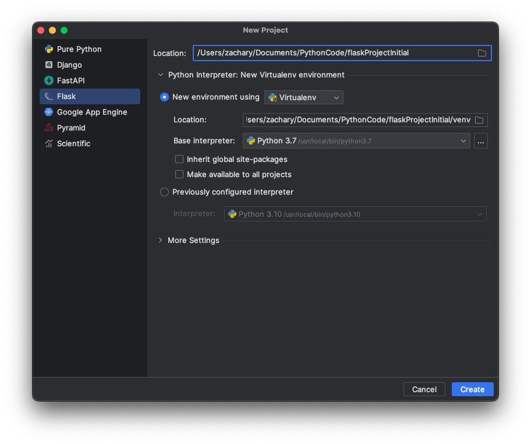This screenshot has width=531, height=444.
Task: Expand the More Settings section
Action: pyautogui.click(x=161, y=240)
